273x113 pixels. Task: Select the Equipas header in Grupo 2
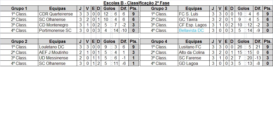click(x=58, y=42)
